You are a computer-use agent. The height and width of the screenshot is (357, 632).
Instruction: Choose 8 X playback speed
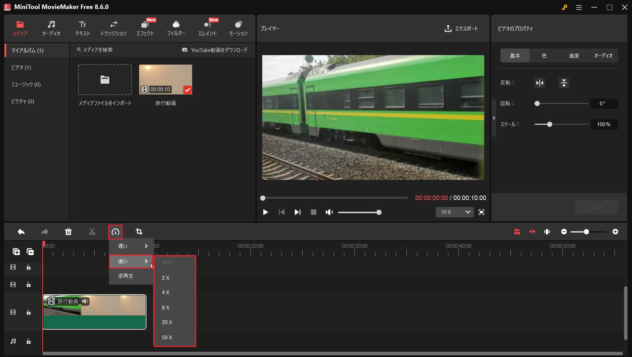click(x=165, y=307)
